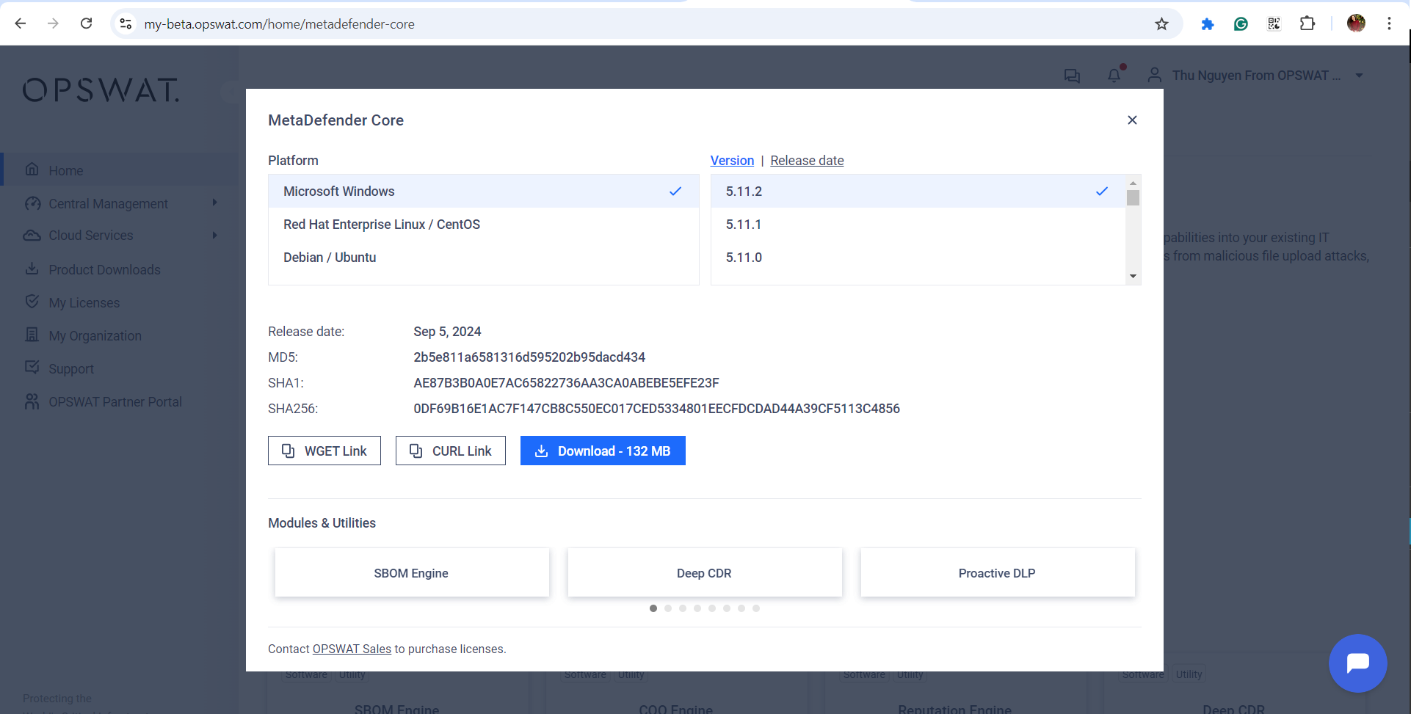Click the My Organization building icon
Screen dimensions: 1411x714
coord(32,335)
